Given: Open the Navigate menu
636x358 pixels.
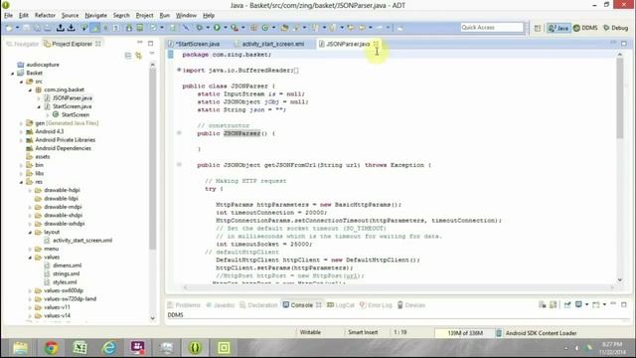Looking at the screenshot, I should pos(95,16).
